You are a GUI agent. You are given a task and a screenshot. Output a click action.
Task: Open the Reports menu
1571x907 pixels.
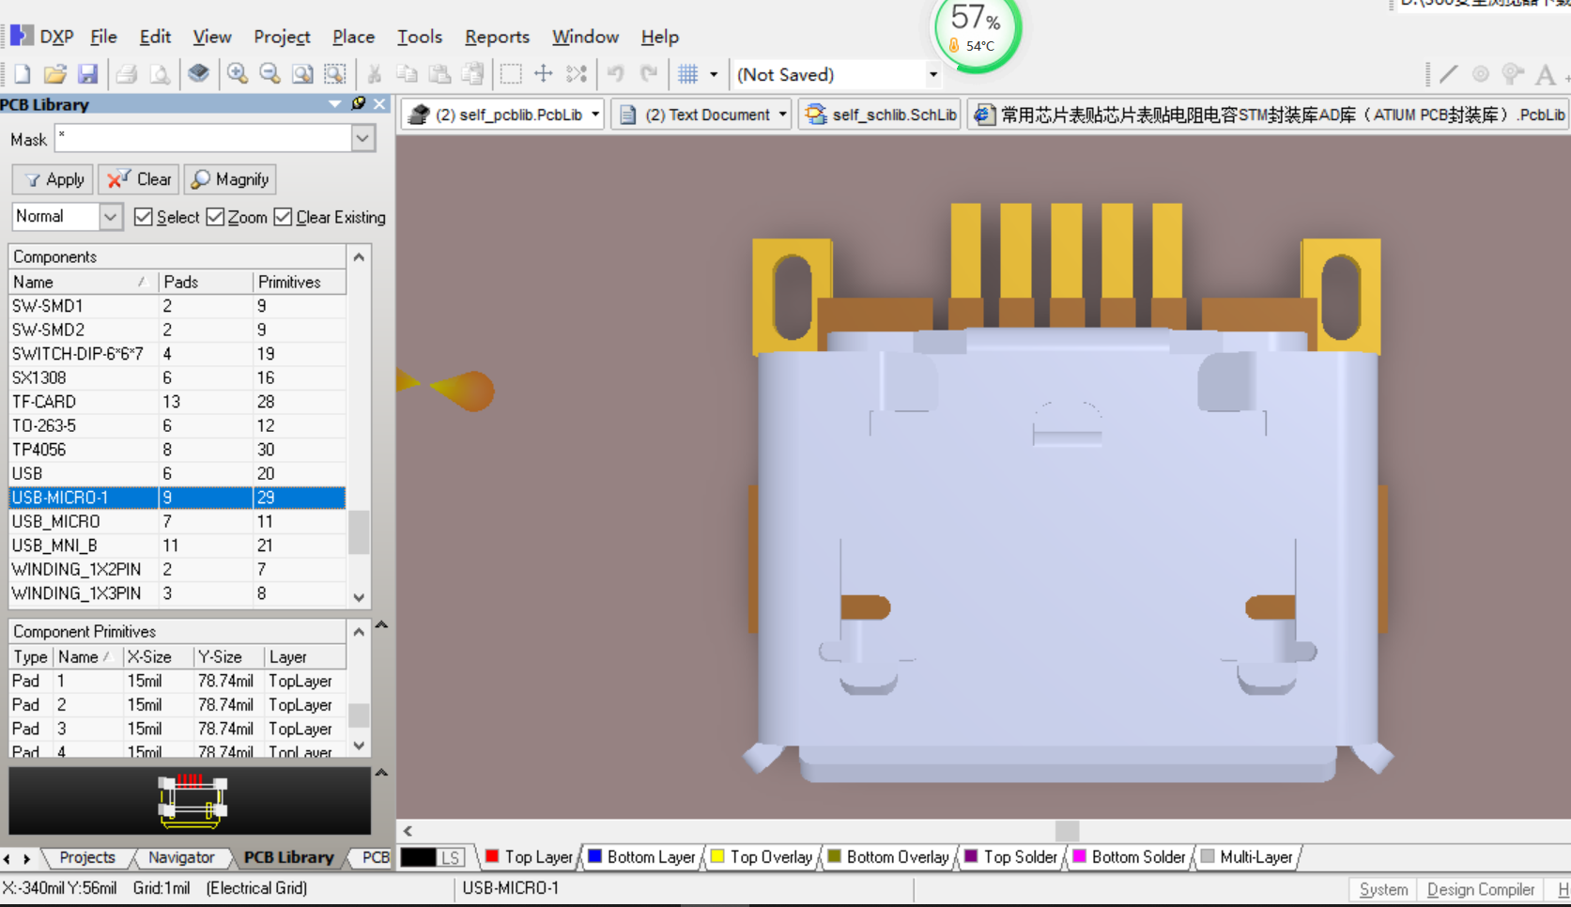point(497,37)
